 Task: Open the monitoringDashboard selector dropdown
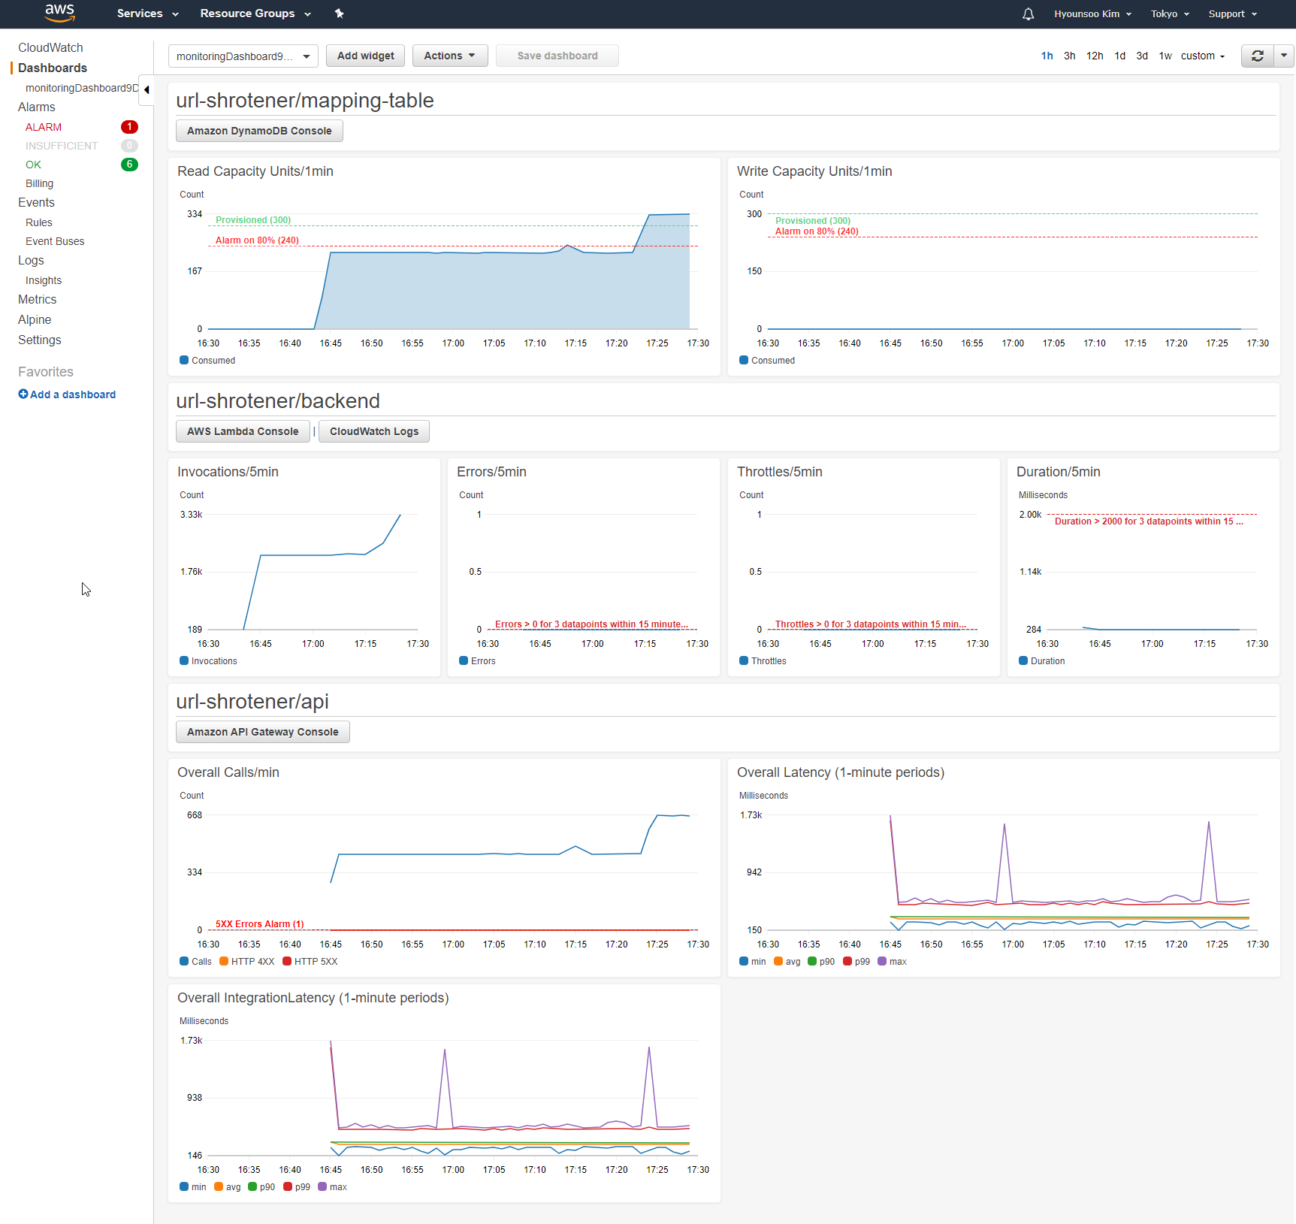[243, 56]
